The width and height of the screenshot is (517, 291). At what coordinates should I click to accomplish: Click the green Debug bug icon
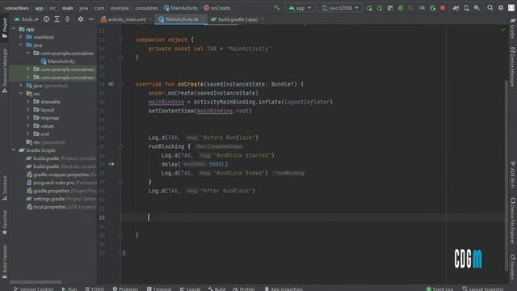401,8
